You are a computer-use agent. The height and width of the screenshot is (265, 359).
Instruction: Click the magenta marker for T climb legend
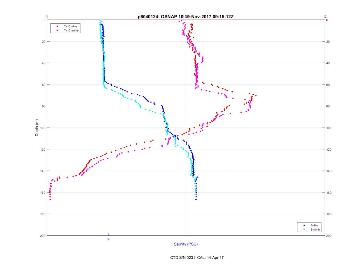tap(57, 31)
